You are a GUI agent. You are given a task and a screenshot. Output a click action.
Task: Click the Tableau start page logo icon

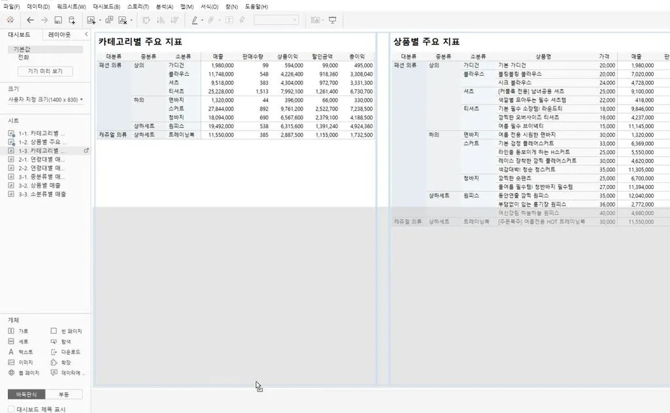click(x=10, y=20)
